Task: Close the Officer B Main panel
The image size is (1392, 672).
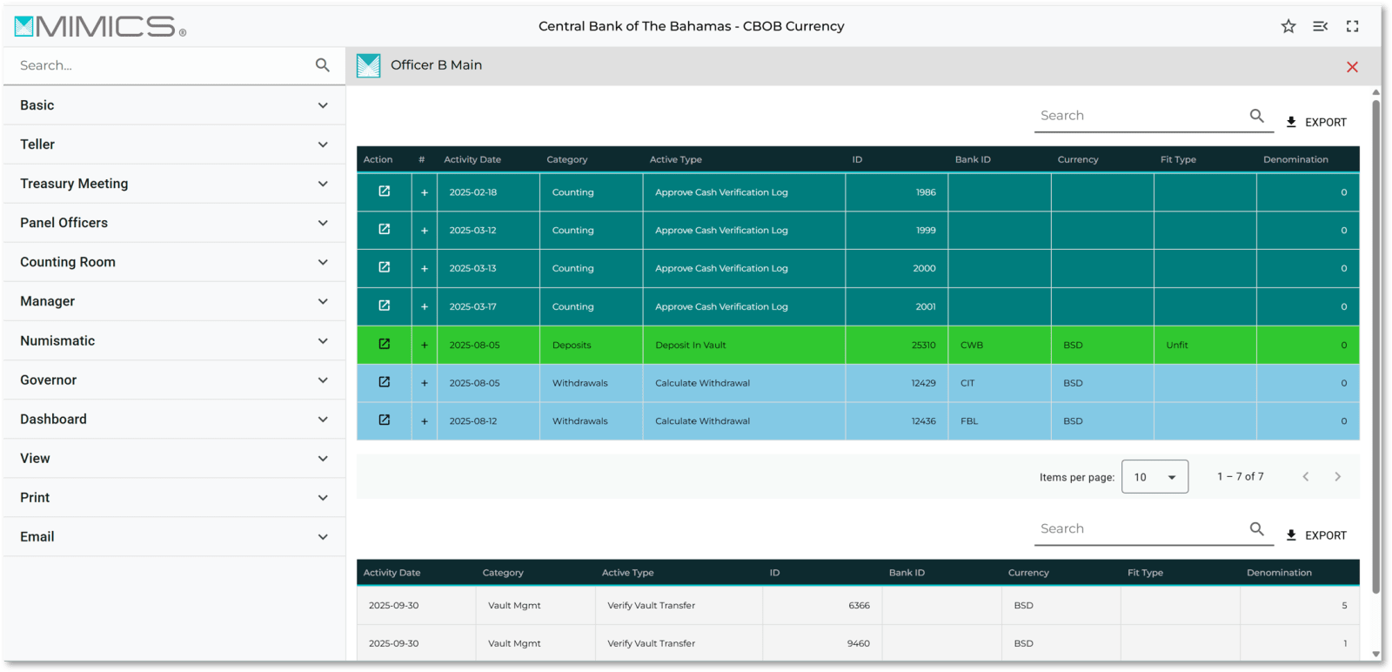Action: tap(1352, 67)
